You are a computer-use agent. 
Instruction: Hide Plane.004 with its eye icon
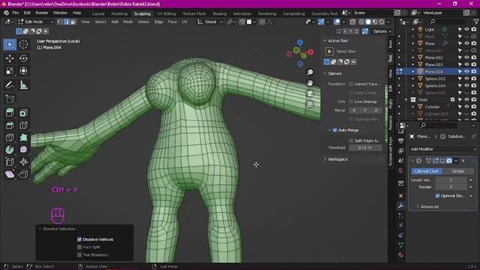[466, 72]
